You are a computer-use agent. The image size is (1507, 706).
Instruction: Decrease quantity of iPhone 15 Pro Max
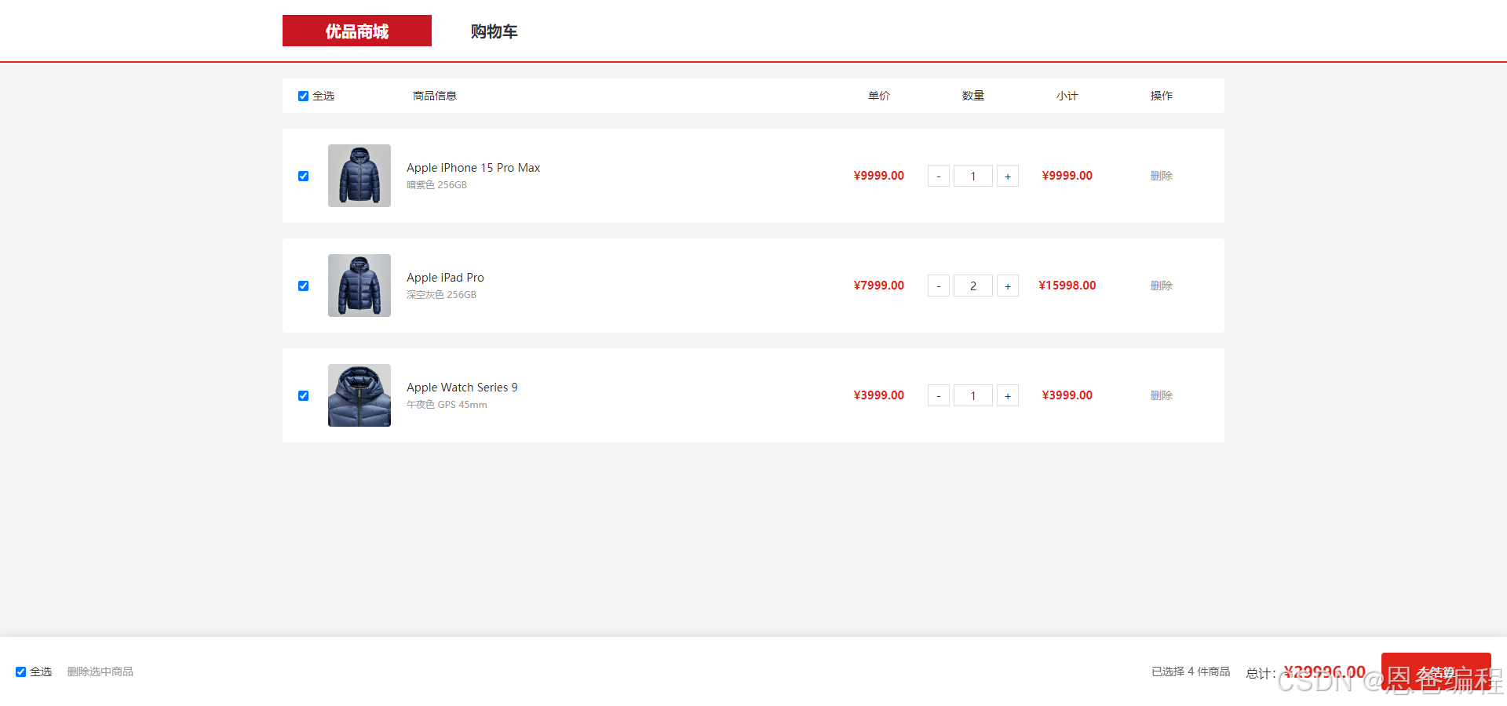(x=939, y=176)
